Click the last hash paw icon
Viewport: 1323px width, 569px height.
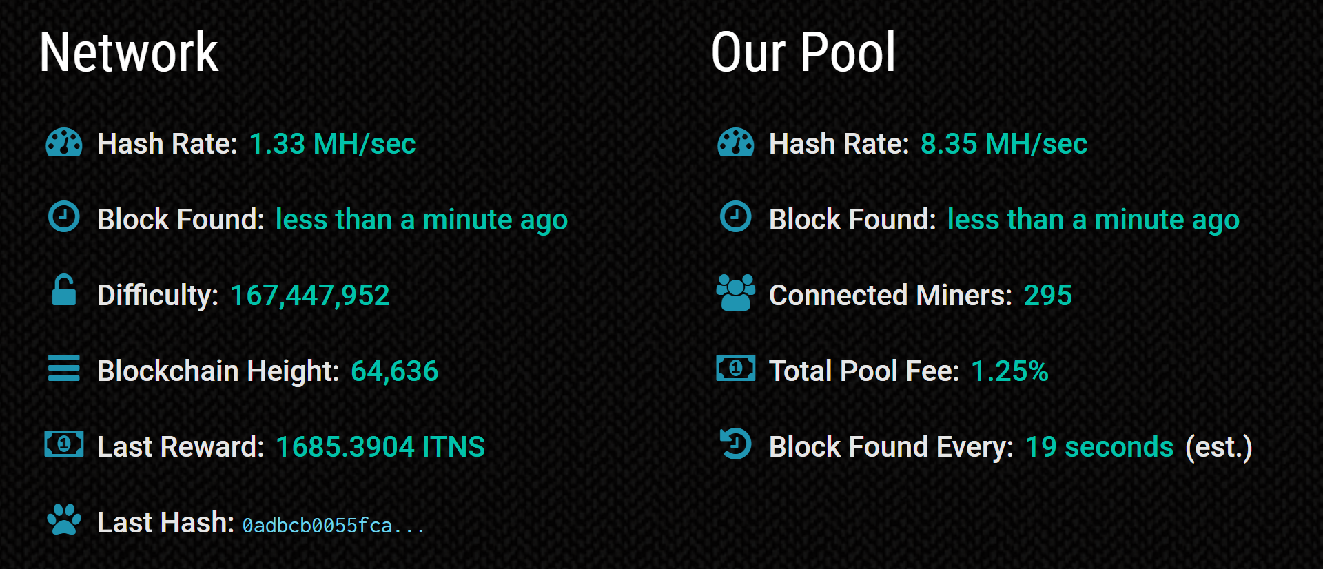tap(64, 519)
